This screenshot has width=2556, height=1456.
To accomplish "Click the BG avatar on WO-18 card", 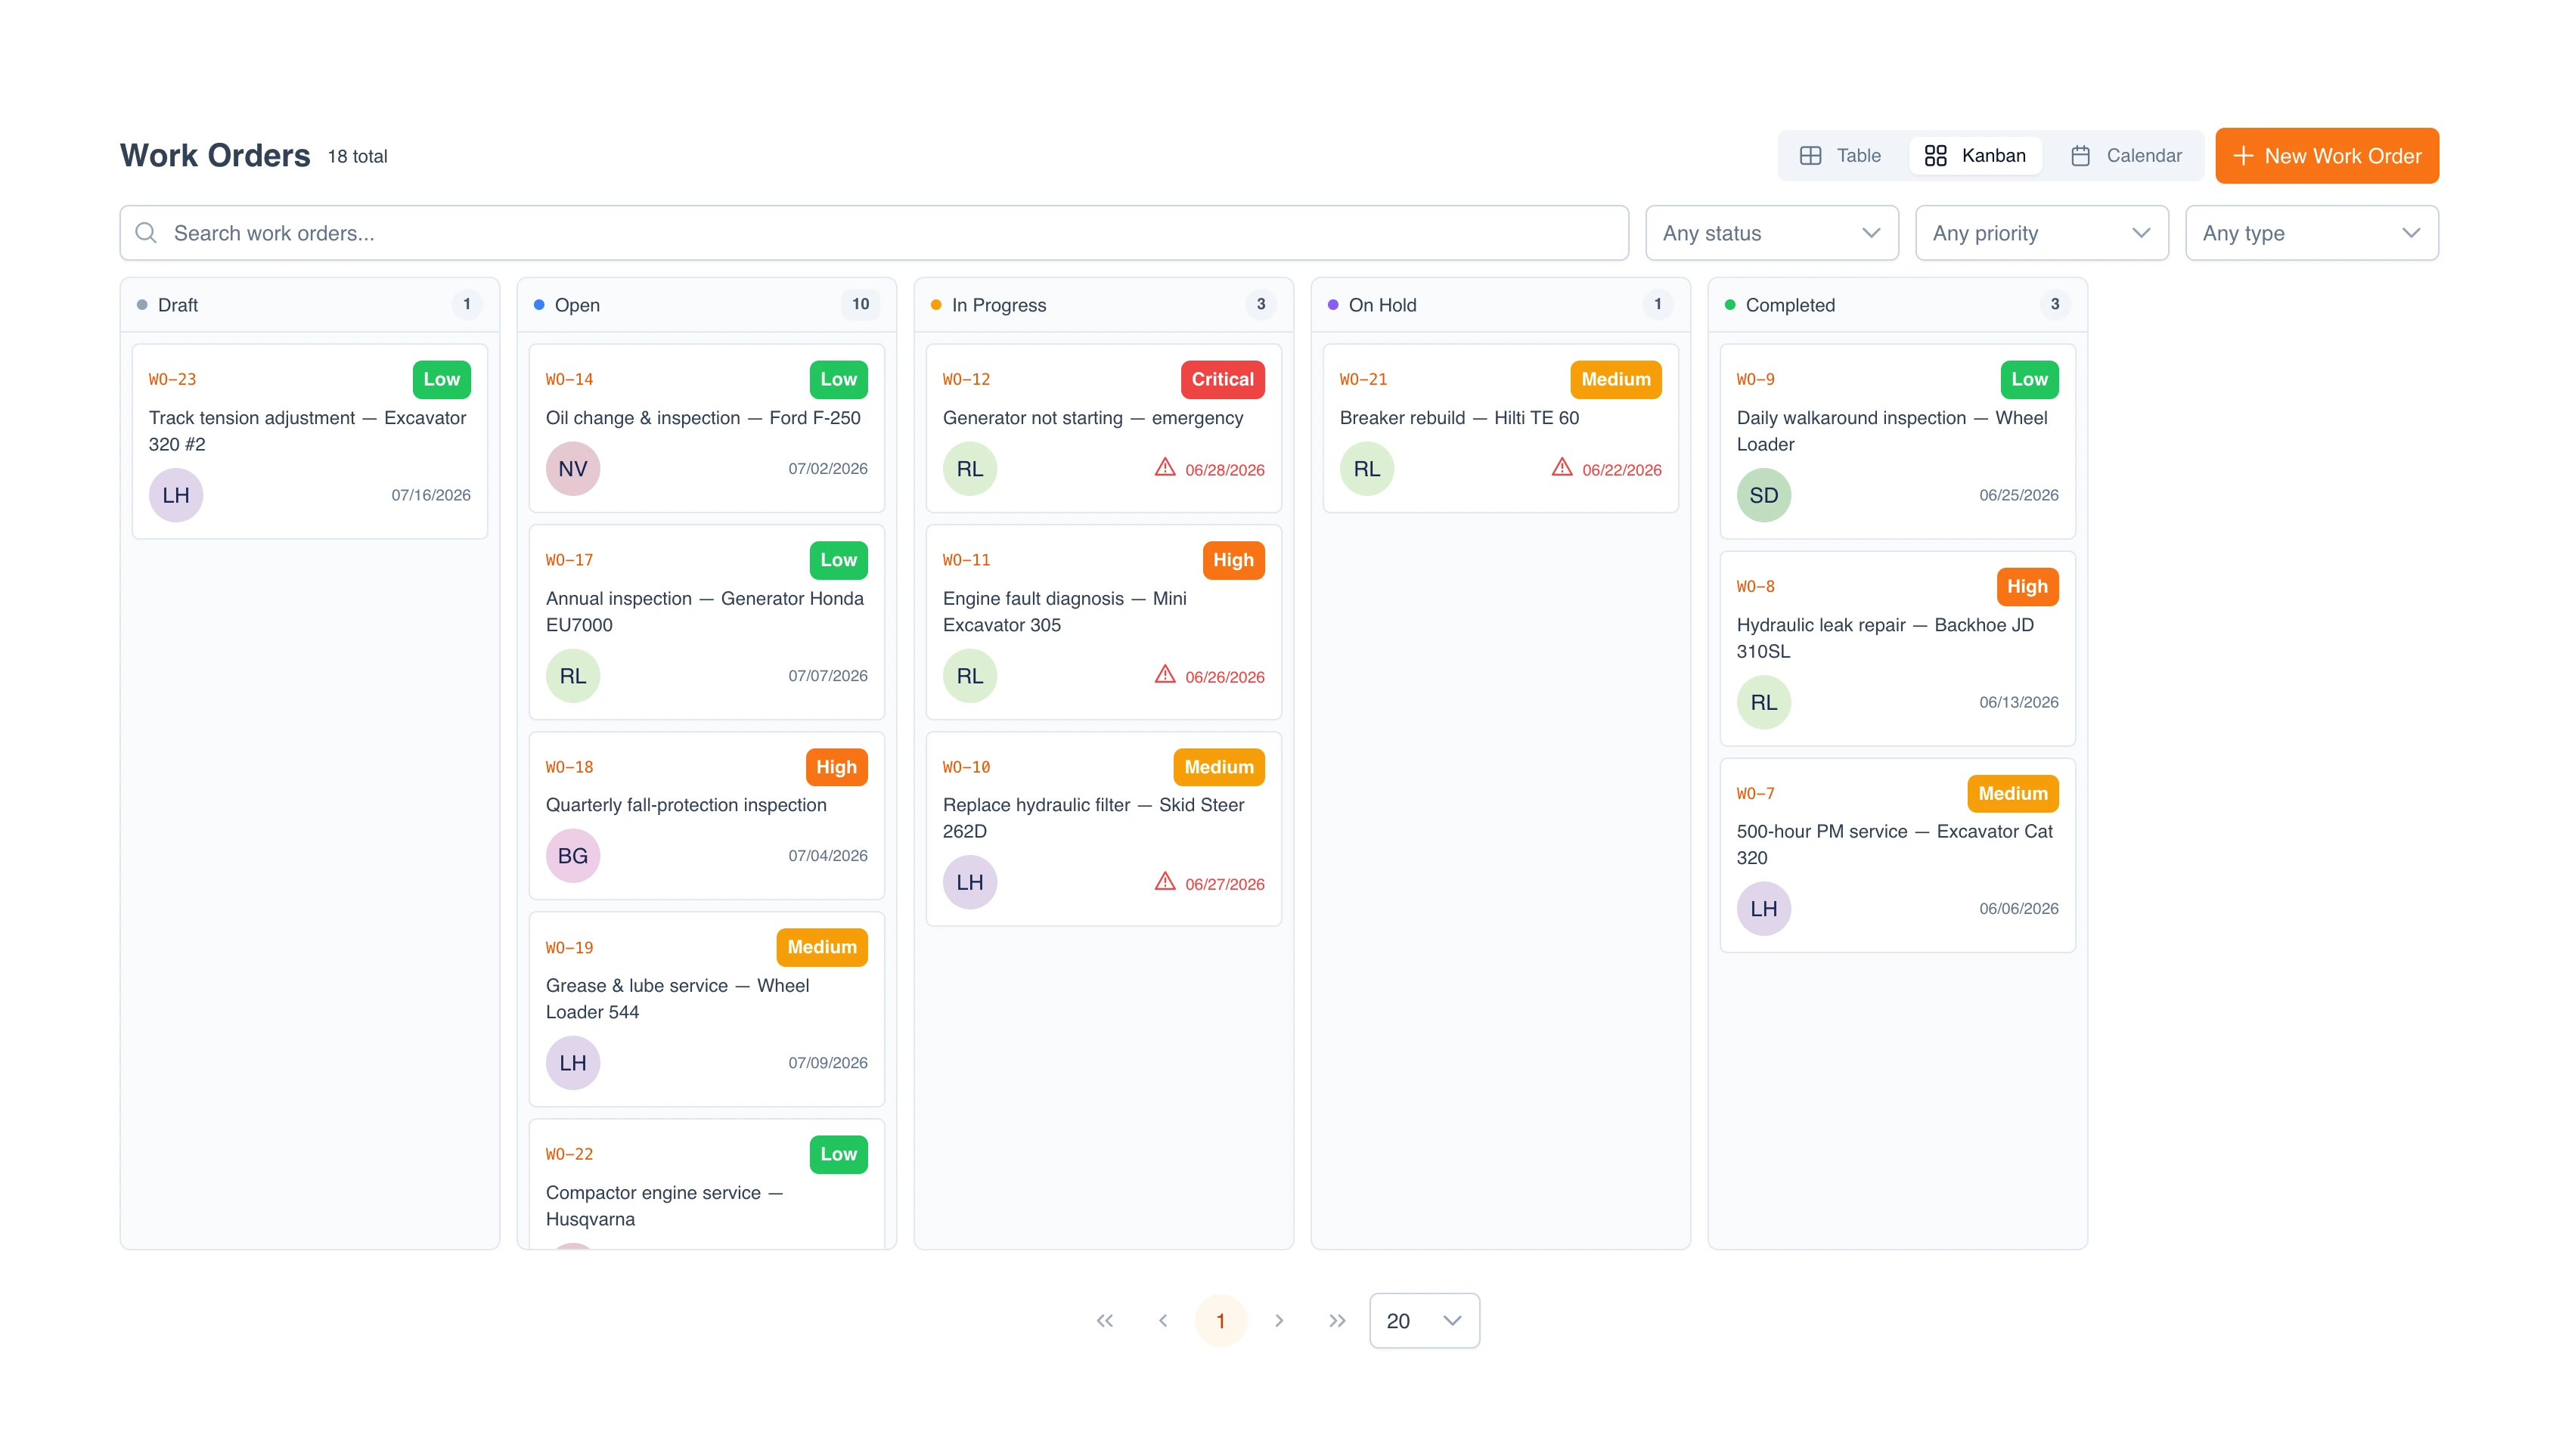I will (573, 856).
